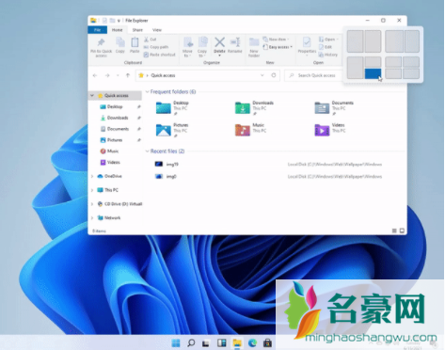The width and height of the screenshot is (445, 350).
Task: Expand the CD Drive (D:) node
Action: coord(92,204)
